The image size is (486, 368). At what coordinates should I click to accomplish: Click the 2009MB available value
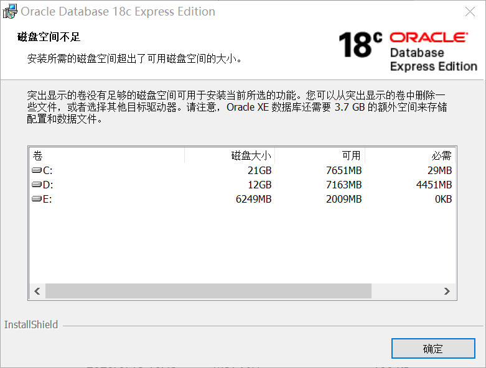point(343,199)
